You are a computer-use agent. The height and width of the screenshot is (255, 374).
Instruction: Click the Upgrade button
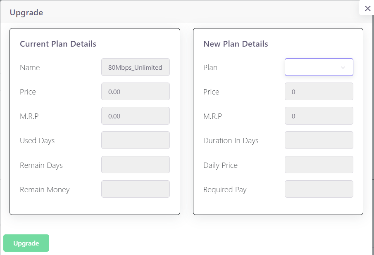tap(26, 243)
